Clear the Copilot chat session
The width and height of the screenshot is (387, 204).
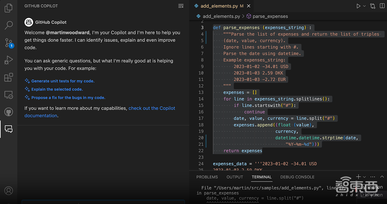[x=181, y=6]
